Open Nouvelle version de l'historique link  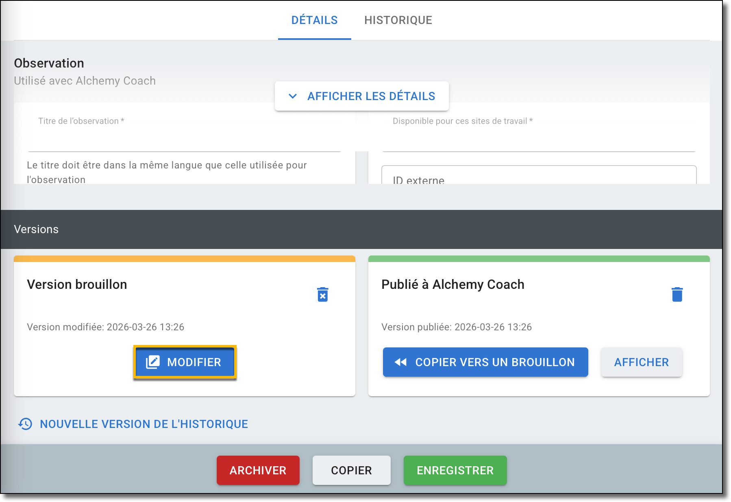[144, 424]
